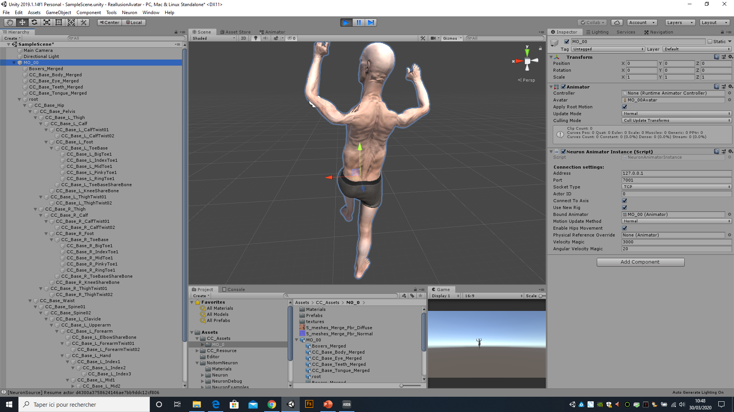Open the Layer dropdown showing Default

pyautogui.click(x=697, y=49)
